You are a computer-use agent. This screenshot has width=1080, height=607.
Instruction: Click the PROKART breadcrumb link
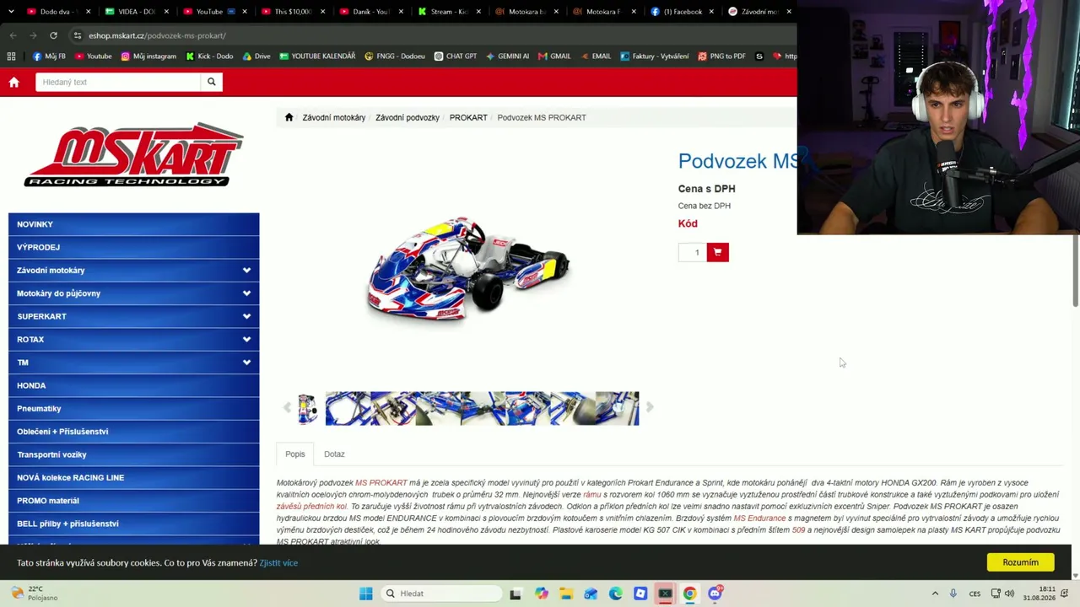[x=468, y=117]
